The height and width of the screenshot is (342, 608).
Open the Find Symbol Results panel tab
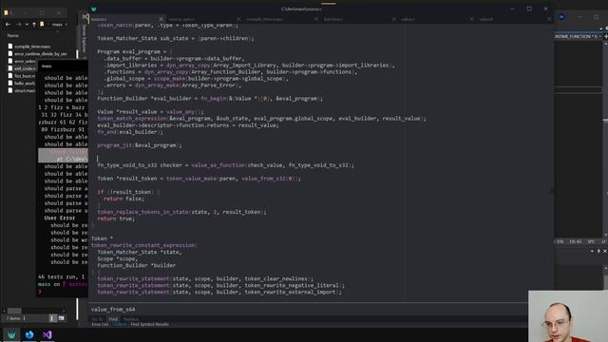pyautogui.click(x=149, y=324)
